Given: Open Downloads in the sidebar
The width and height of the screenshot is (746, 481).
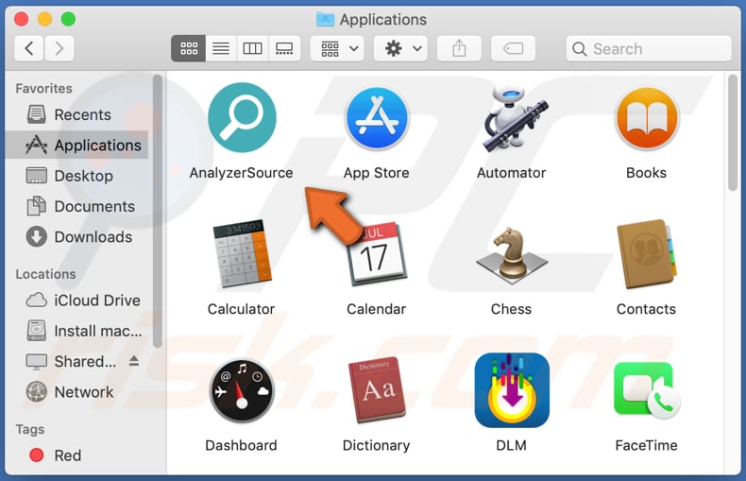Looking at the screenshot, I should click(x=76, y=236).
